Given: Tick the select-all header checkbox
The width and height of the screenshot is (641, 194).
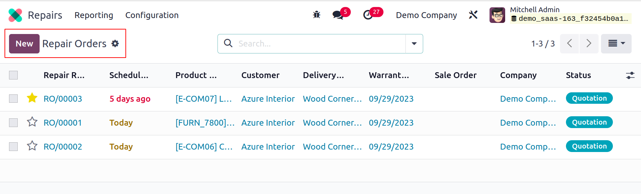Looking at the screenshot, I should pyautogui.click(x=13, y=75).
